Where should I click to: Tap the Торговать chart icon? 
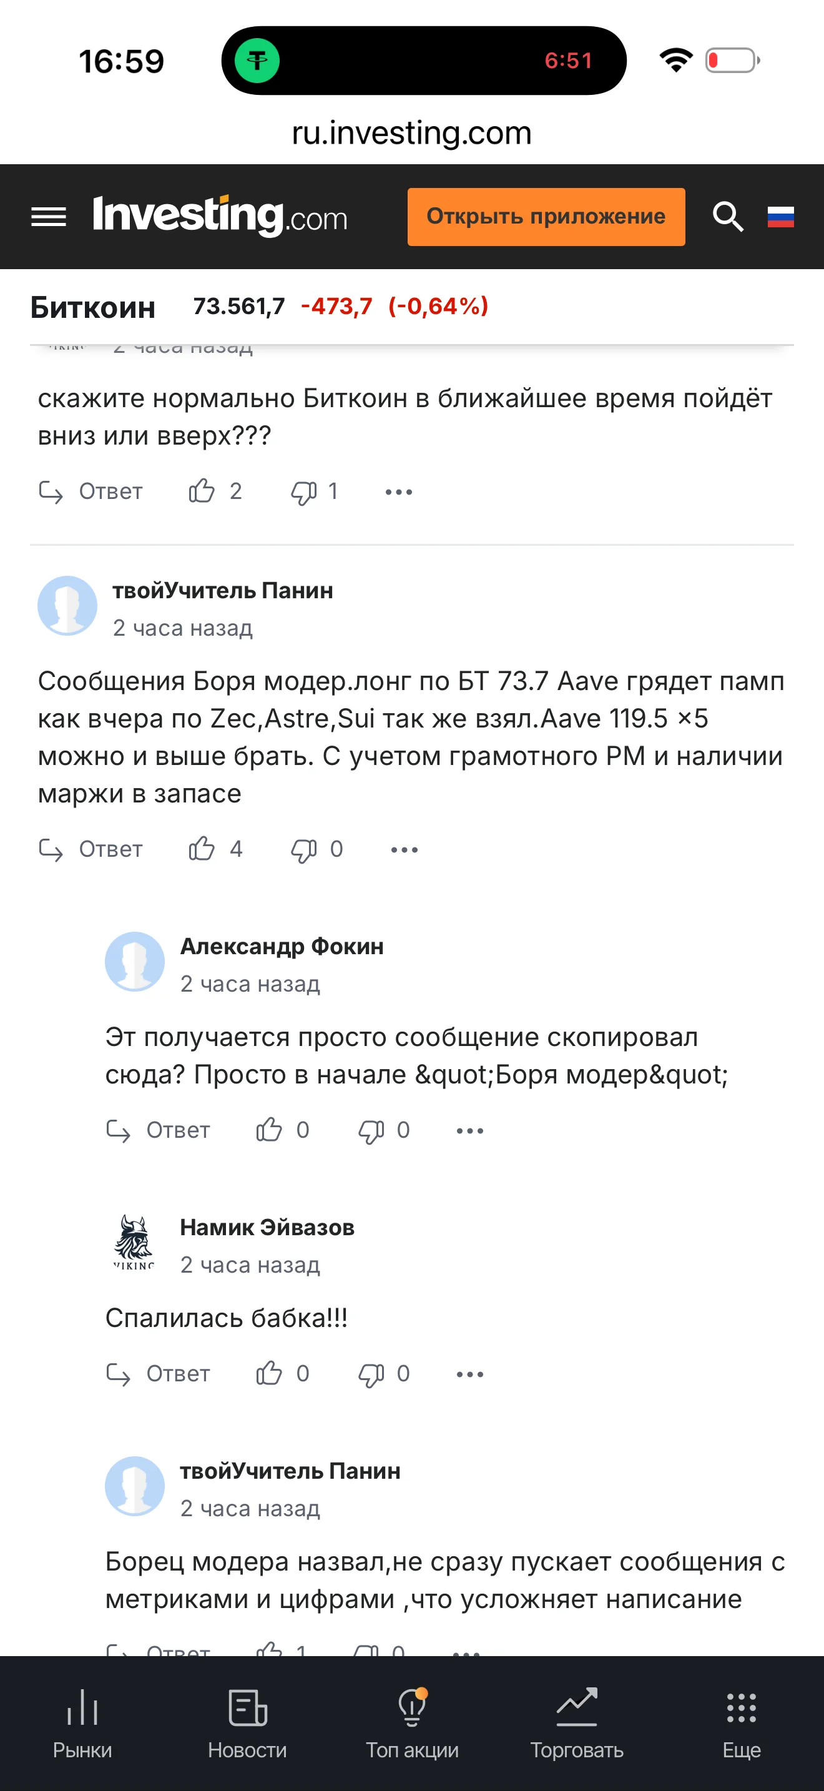point(577,1723)
